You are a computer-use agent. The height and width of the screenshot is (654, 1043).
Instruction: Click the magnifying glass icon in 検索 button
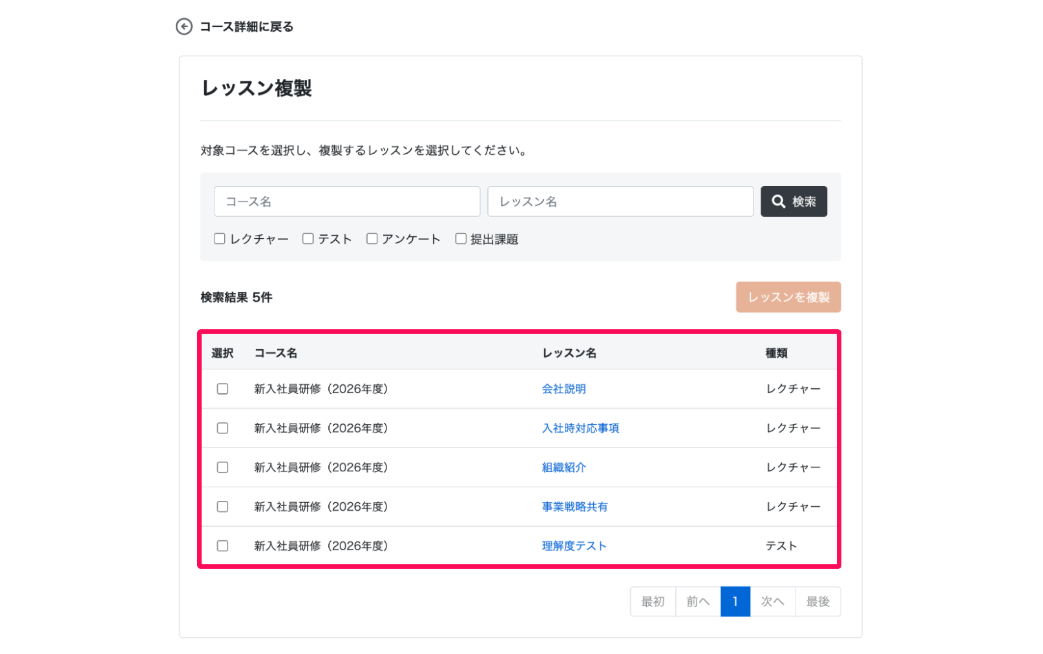(x=779, y=201)
